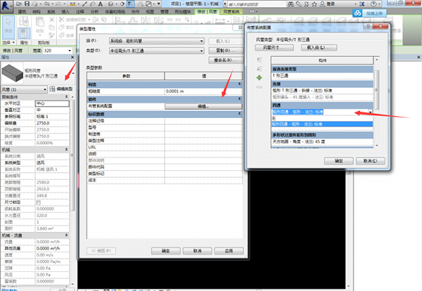Click the Exchange Apps X icon in title bar
Screen dimensions: 422x291
click(x=362, y=4)
